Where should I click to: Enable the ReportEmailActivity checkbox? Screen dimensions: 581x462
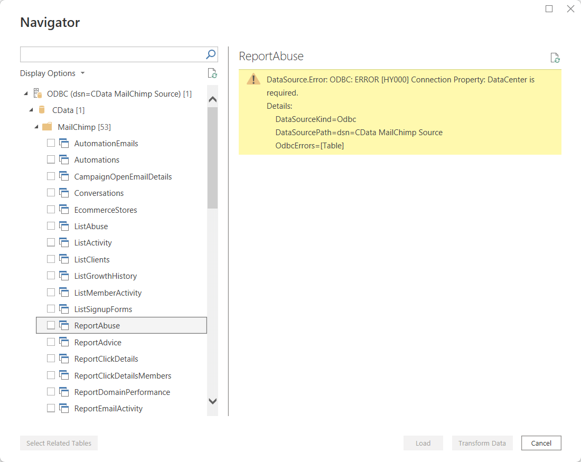point(51,408)
